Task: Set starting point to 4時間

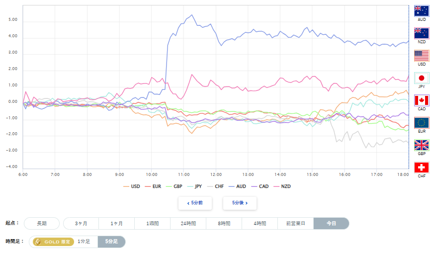Action: pos(260,224)
